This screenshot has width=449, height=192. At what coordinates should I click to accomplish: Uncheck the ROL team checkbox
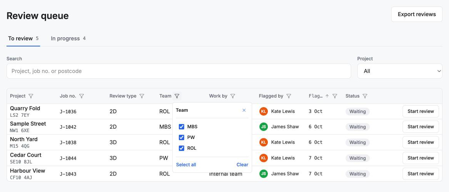[x=181, y=148]
